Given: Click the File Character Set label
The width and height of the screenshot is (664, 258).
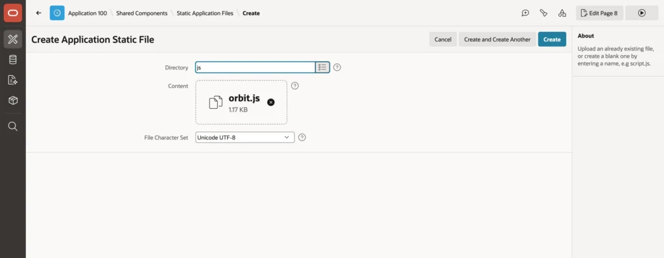Looking at the screenshot, I should (166, 137).
